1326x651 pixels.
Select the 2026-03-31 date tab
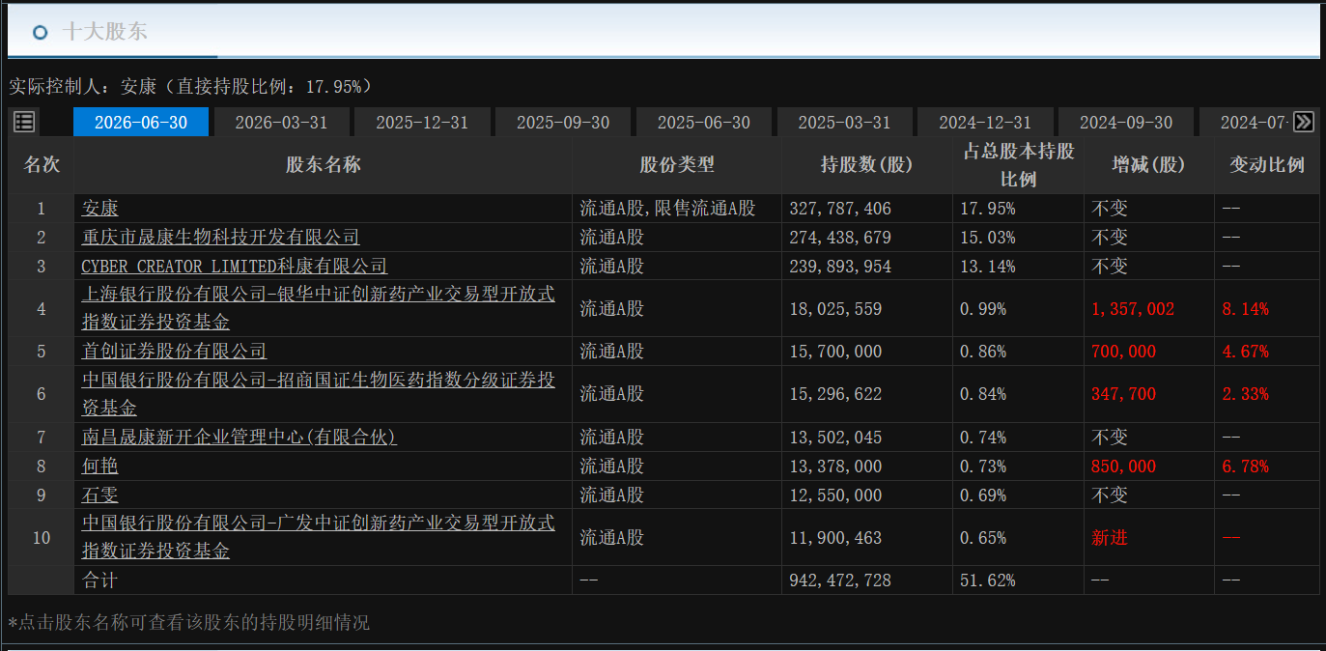tap(281, 123)
